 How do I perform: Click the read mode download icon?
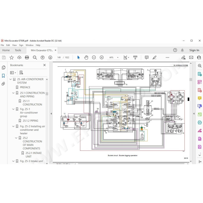point(135,57)
